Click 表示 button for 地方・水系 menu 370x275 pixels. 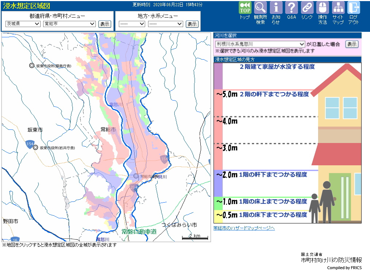click(x=192, y=24)
